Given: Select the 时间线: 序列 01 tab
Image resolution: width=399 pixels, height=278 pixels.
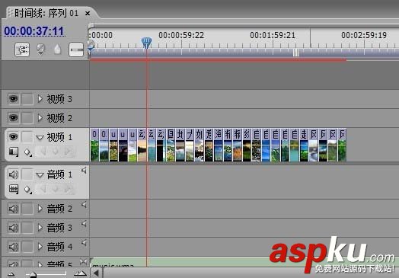Looking at the screenshot, I should [46, 13].
